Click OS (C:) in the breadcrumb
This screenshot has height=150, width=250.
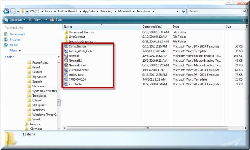click(x=34, y=11)
